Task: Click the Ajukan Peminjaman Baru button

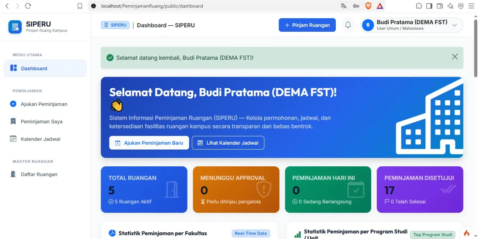Action: [149, 143]
